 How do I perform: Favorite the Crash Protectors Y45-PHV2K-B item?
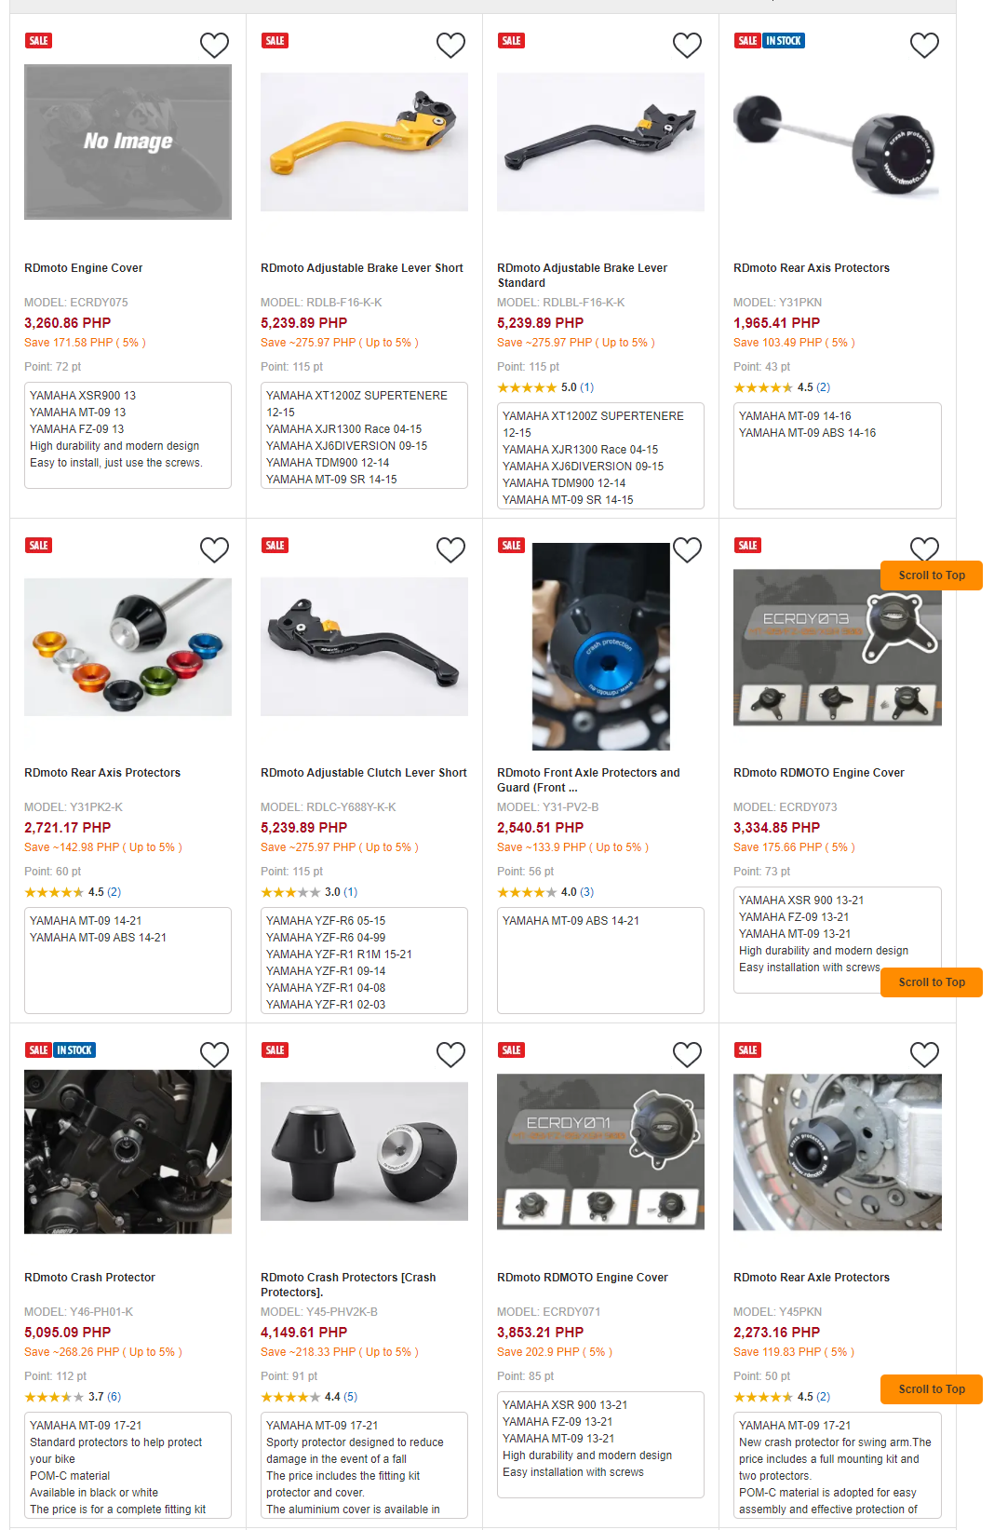pos(450,1054)
